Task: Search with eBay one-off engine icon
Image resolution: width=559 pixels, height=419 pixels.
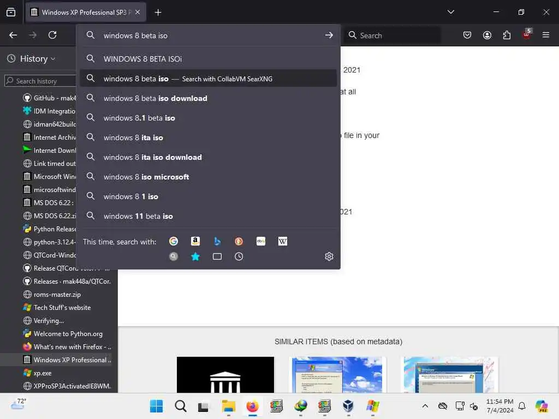Action: pyautogui.click(x=261, y=241)
